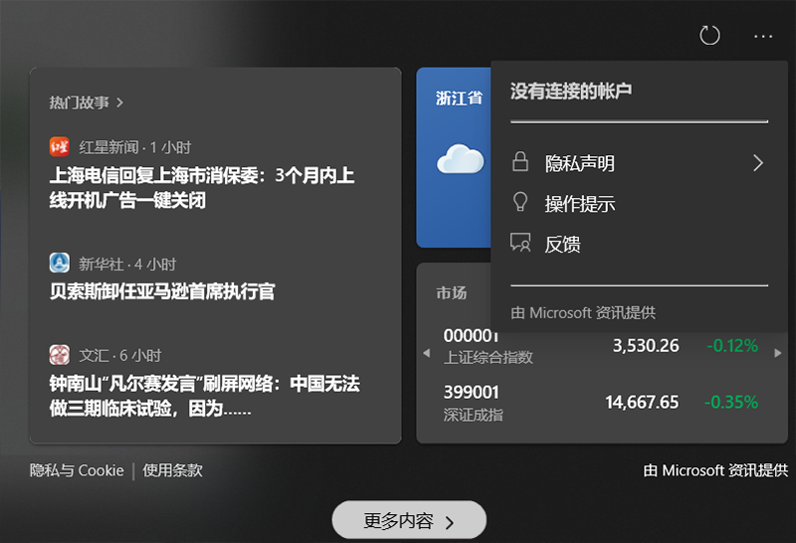Click the value 3,530.26

(x=646, y=346)
